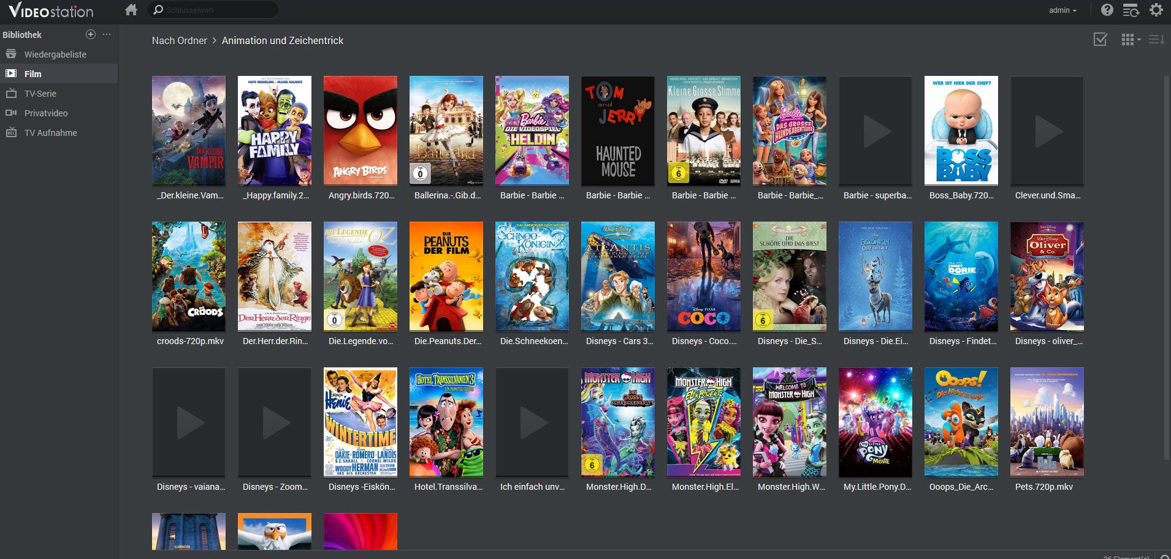The image size is (1171, 559).
Task: Switch to the TV-Serie library
Action: click(59, 94)
